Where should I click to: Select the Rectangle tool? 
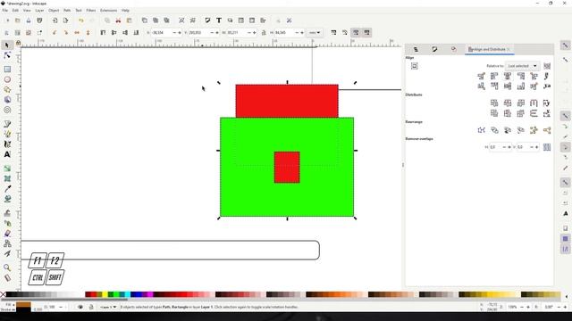[7, 70]
